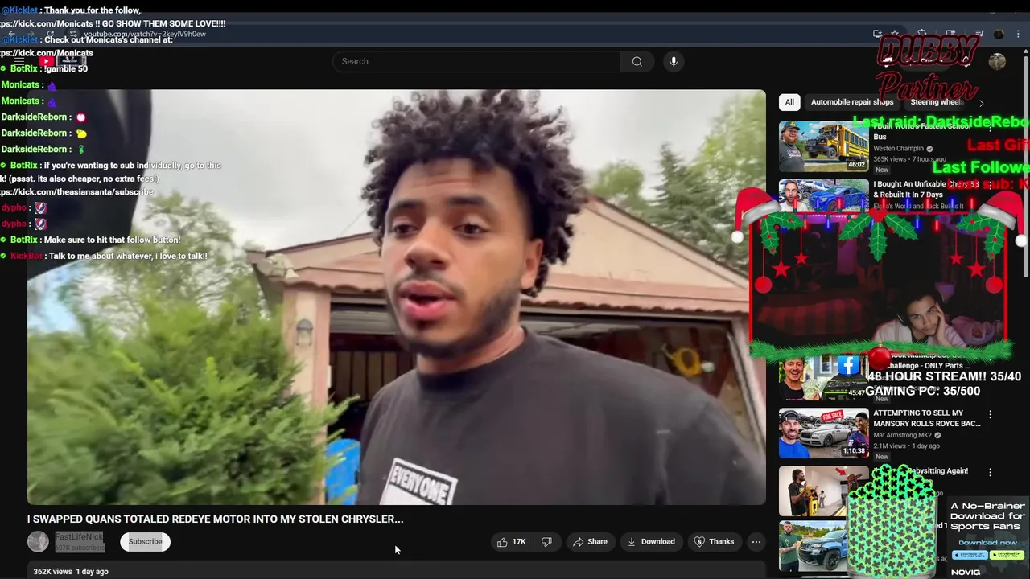
Task: Click 'ATTEMPTING TO SELL MY MANSORY ROLLS ROYCE' title
Action: coord(927,418)
